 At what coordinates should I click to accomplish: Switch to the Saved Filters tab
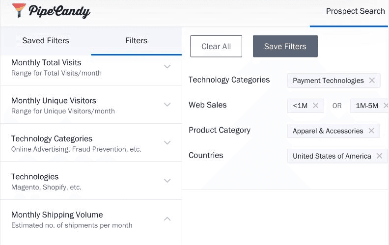click(x=46, y=40)
